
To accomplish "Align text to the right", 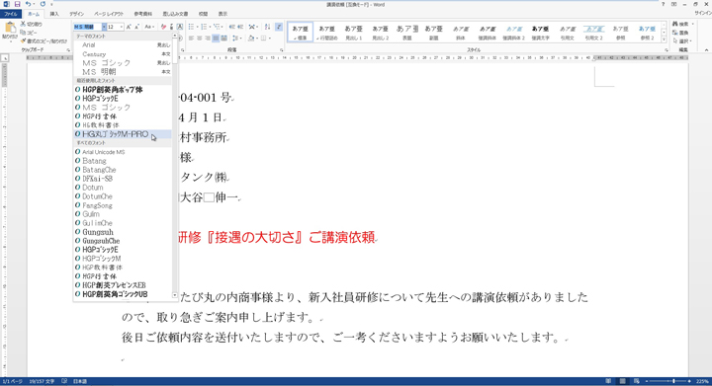I will pyautogui.click(x=208, y=39).
